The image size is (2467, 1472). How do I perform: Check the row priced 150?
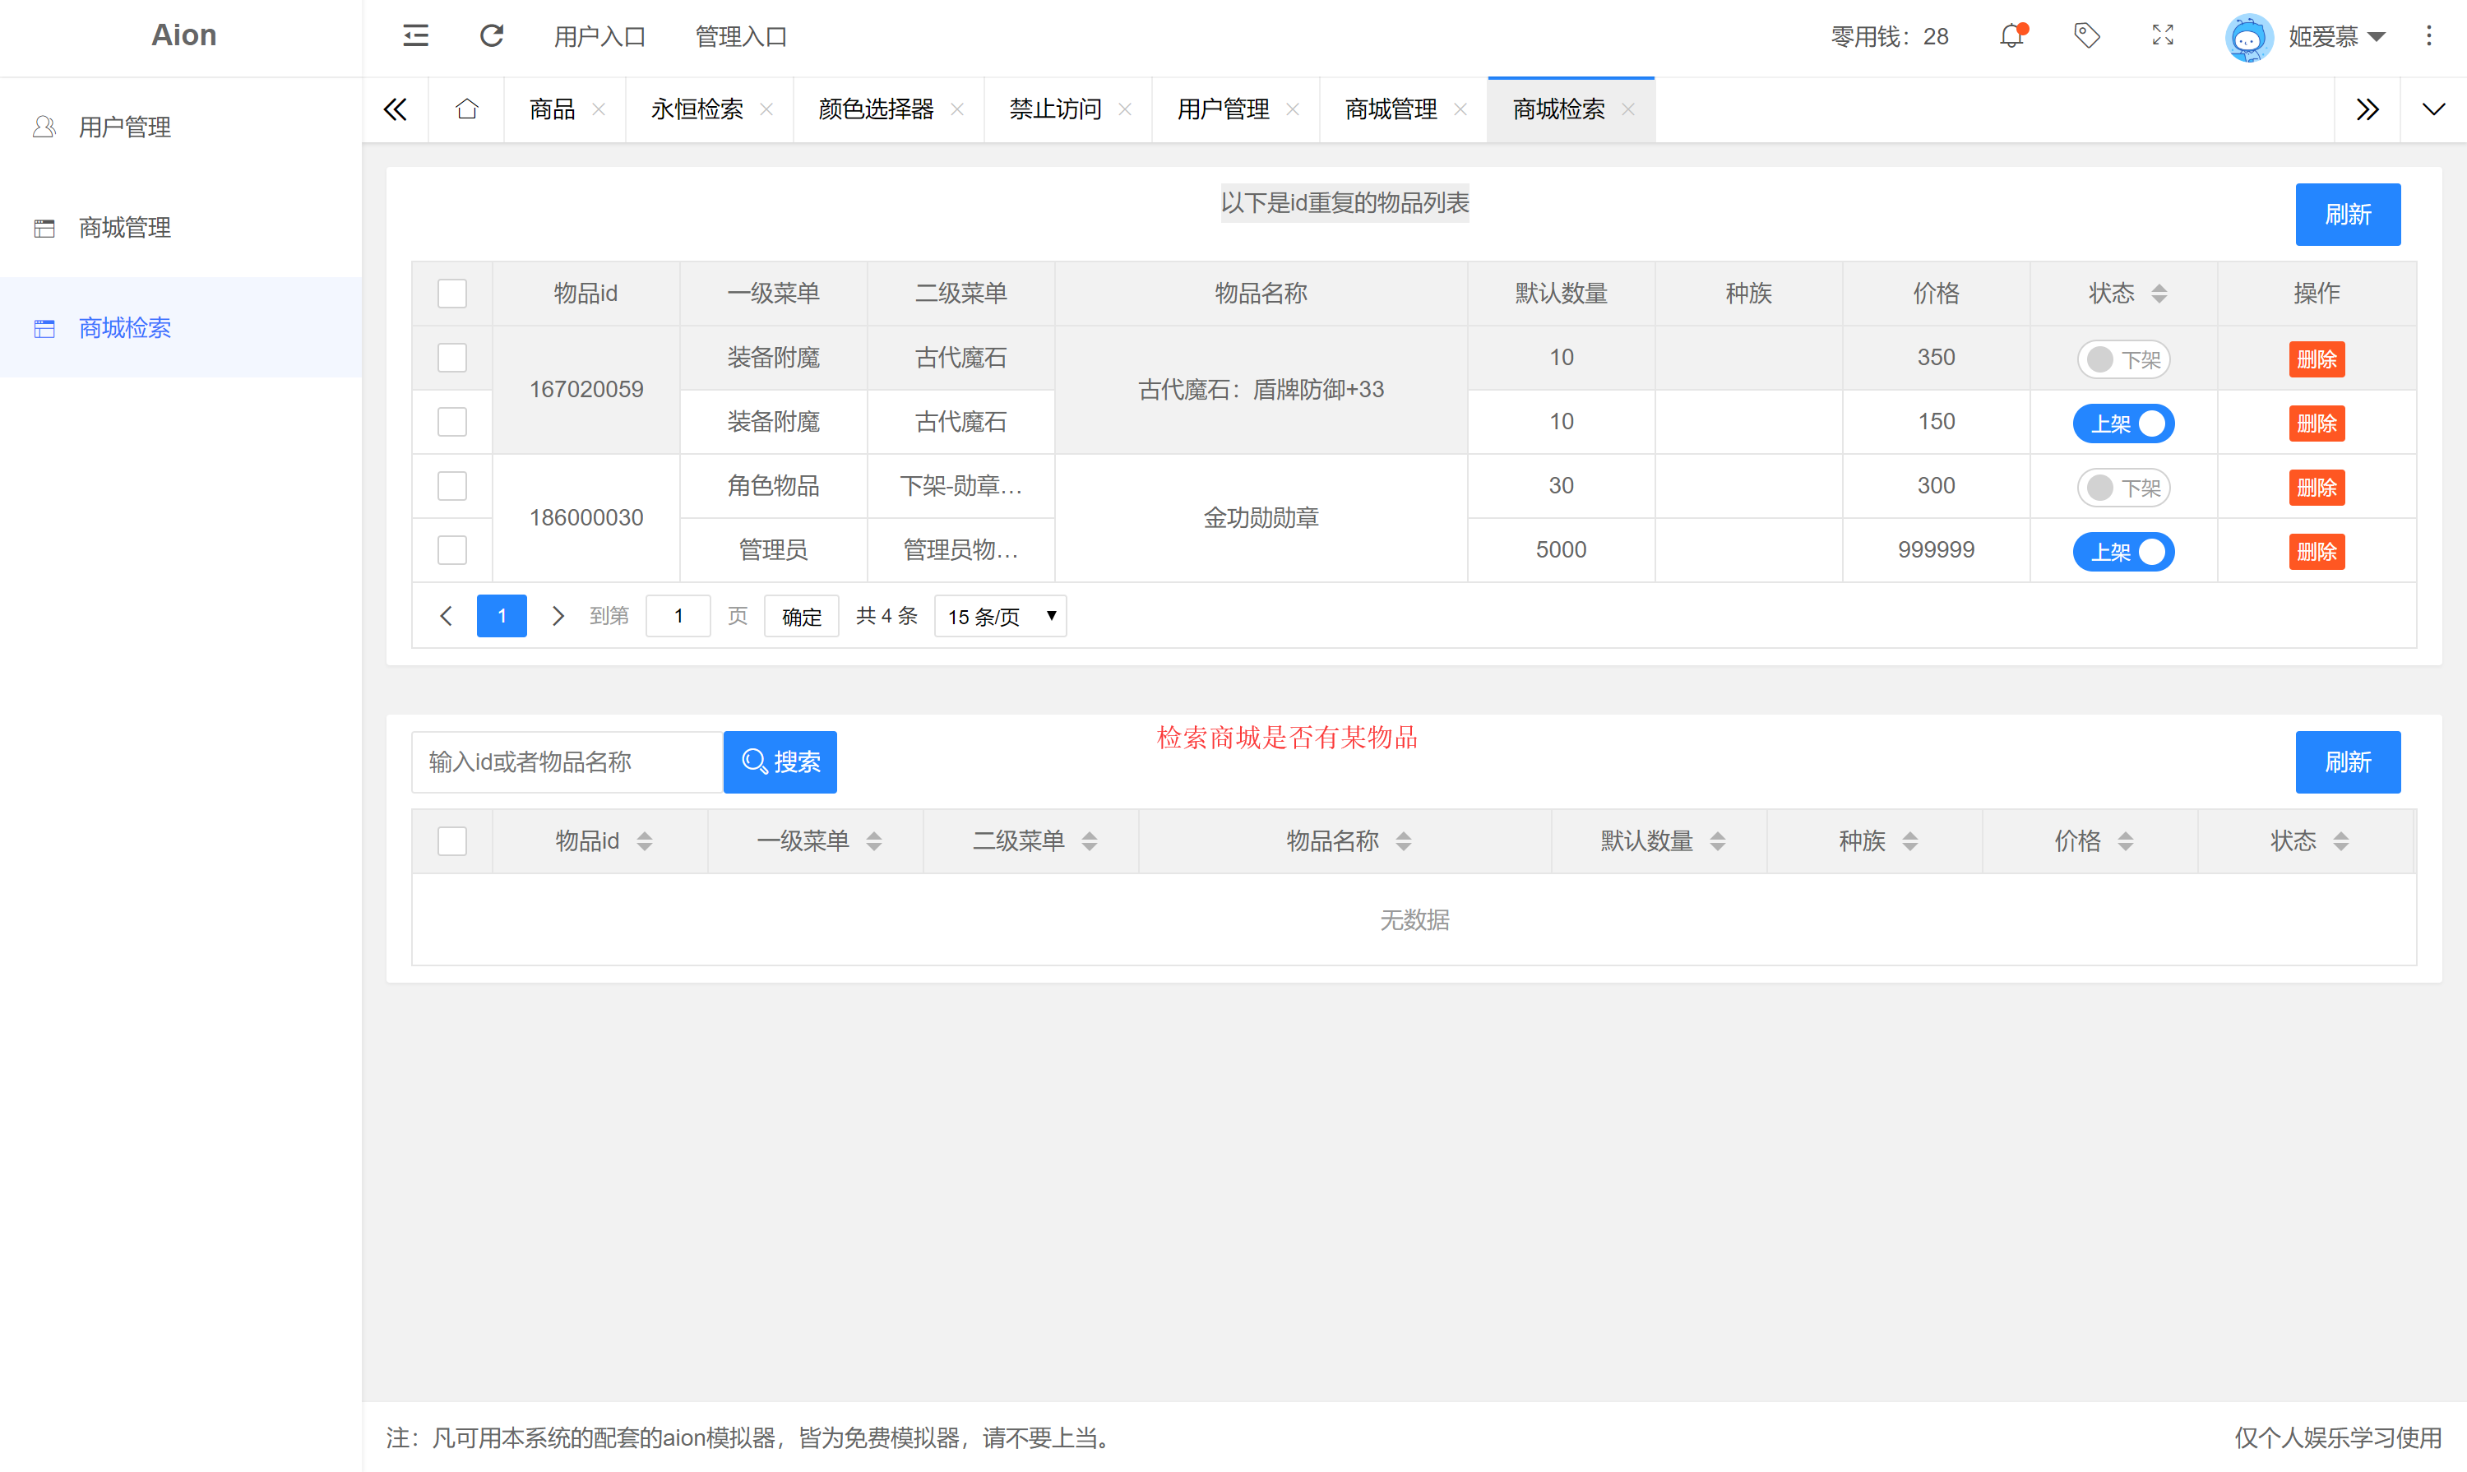(452, 423)
